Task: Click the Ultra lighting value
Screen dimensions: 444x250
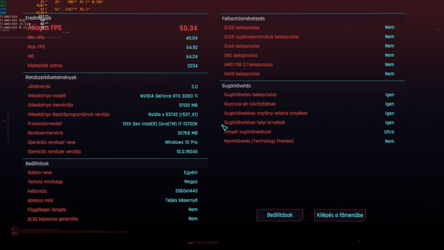Action: point(389,132)
